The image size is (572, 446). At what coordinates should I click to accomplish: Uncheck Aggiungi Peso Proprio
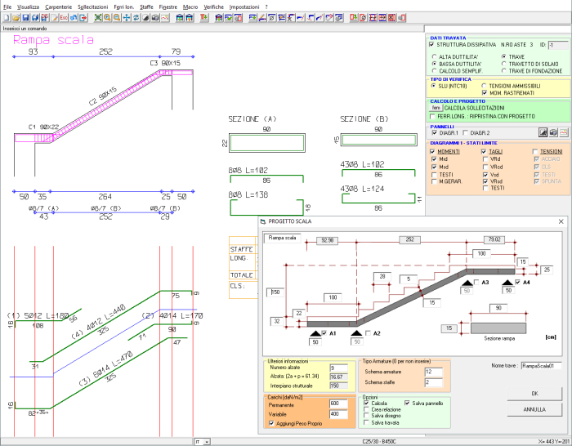[270, 423]
